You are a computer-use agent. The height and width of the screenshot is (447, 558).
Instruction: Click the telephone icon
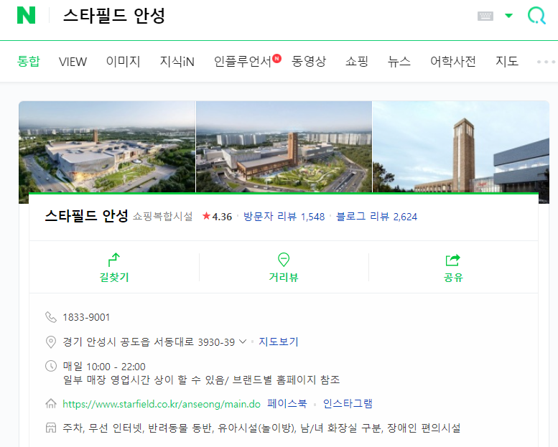click(x=51, y=317)
